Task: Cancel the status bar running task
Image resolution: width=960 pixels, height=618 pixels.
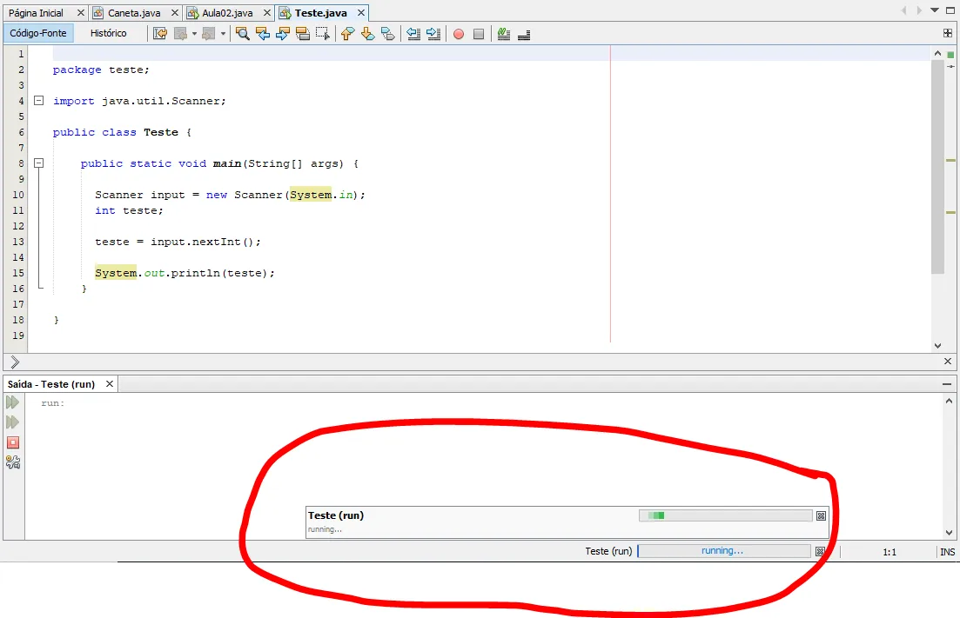Action: tap(820, 551)
